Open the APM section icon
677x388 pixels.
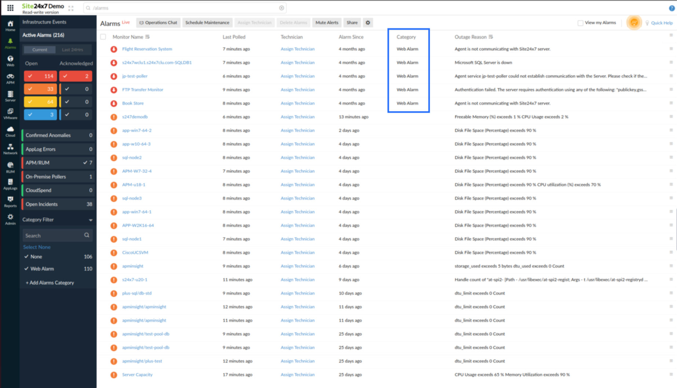click(x=10, y=78)
